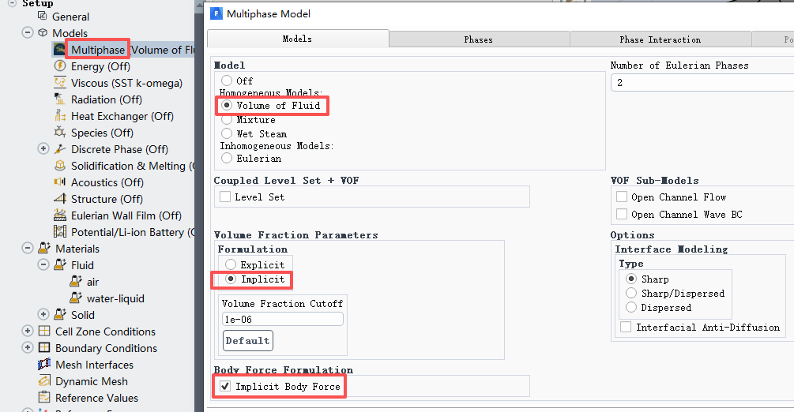Toggle Implicit Body Force checkbox
794x412 pixels.
225,386
